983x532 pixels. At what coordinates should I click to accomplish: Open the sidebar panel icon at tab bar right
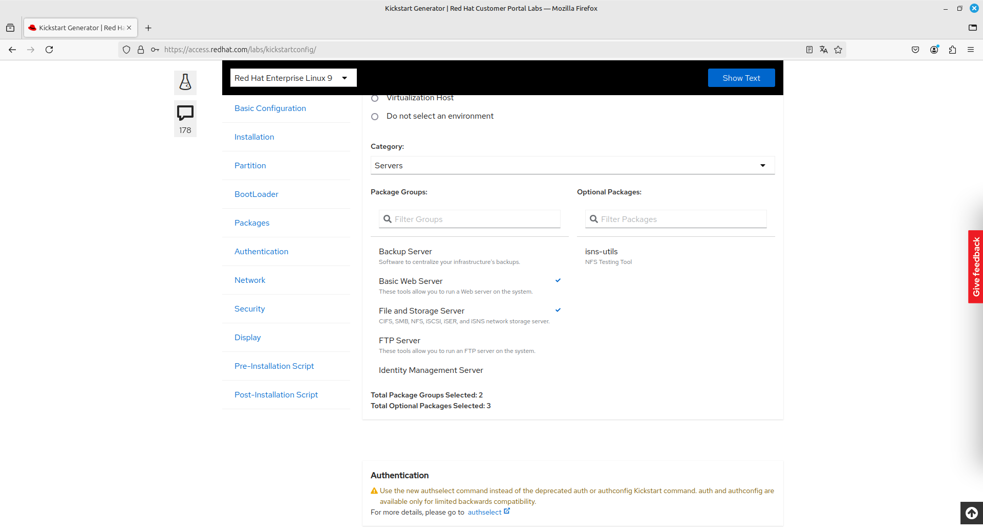973,28
